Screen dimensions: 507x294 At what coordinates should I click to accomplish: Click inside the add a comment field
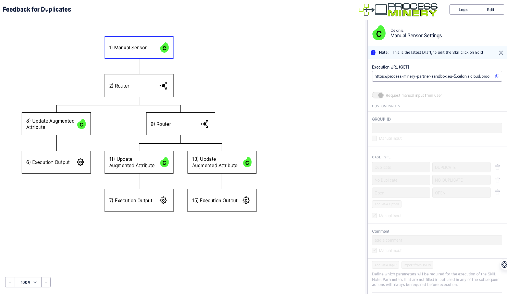pyautogui.click(x=436, y=240)
